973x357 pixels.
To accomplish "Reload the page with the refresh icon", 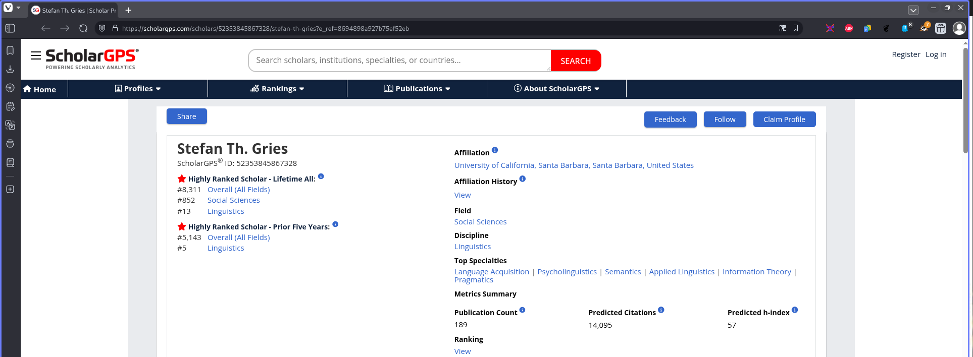I will [83, 28].
